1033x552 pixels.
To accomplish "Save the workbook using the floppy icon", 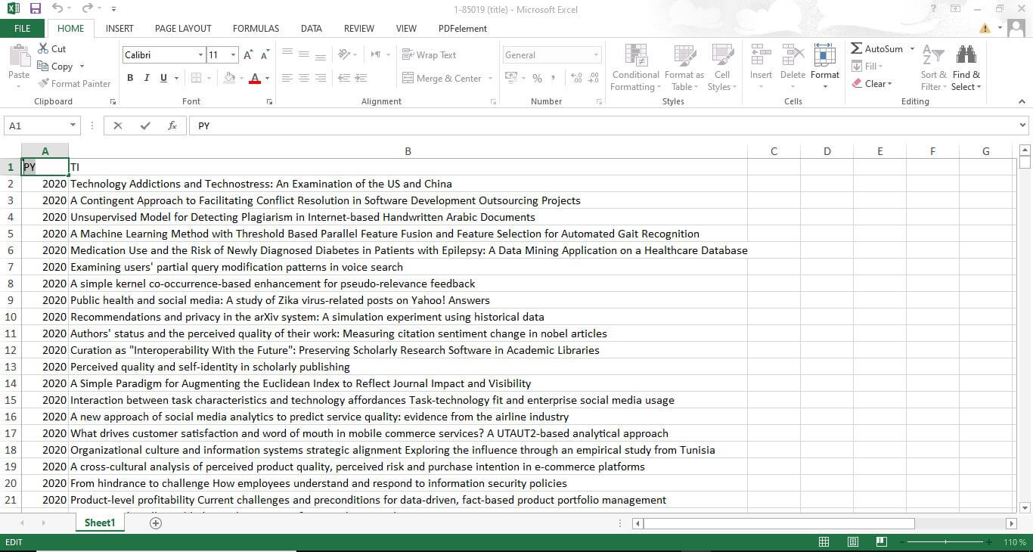I will point(35,9).
